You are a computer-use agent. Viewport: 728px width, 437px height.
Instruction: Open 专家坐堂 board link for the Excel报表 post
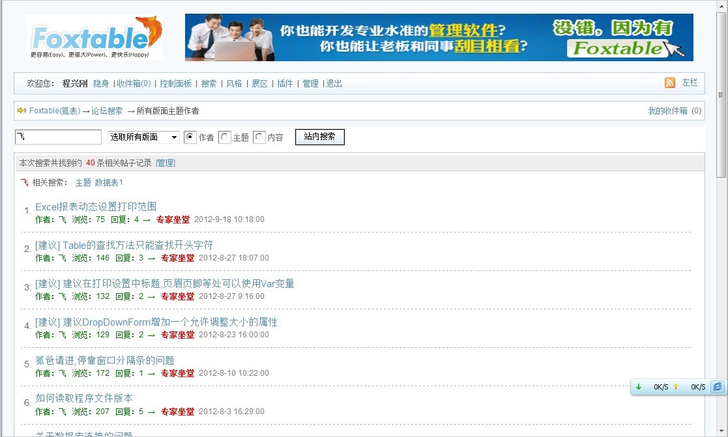click(x=173, y=219)
